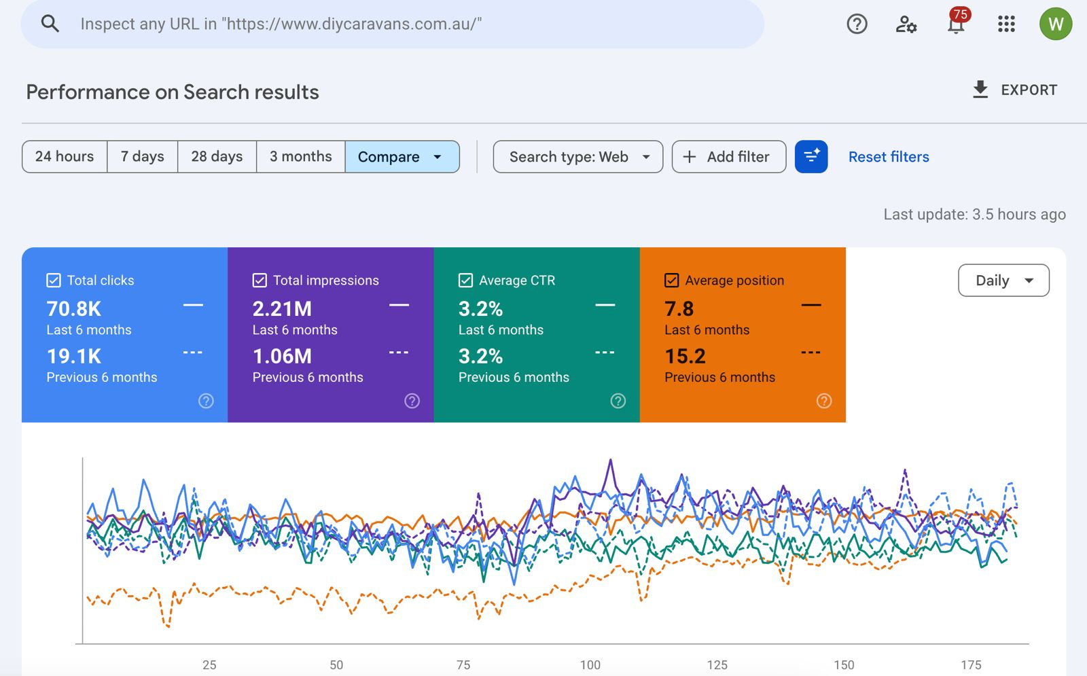Image resolution: width=1087 pixels, height=676 pixels.
Task: Click help icon on Average position card
Action: pos(823,401)
